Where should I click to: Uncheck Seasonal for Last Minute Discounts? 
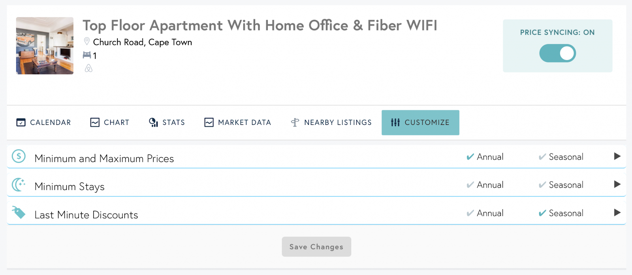[542, 213]
